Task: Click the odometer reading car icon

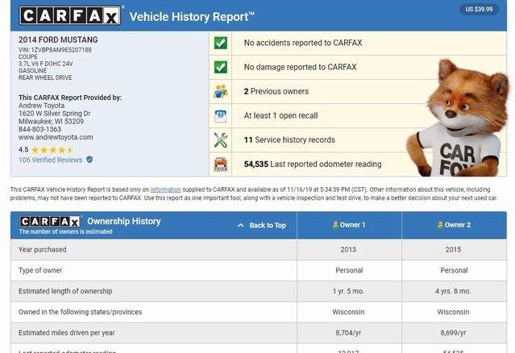Action: [220, 164]
